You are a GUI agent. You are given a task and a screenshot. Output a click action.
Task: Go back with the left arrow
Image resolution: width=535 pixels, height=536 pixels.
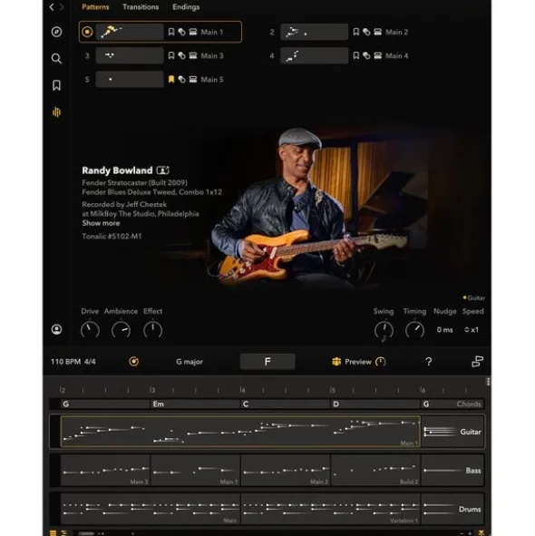click(x=52, y=7)
